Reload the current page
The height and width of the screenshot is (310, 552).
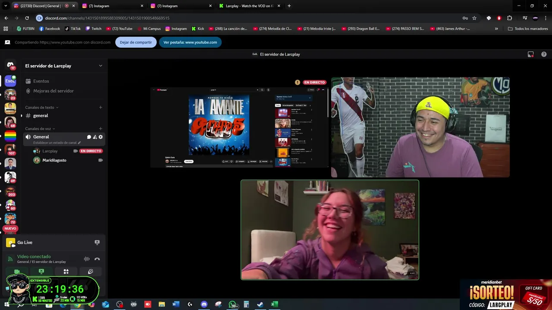[x=27, y=18]
